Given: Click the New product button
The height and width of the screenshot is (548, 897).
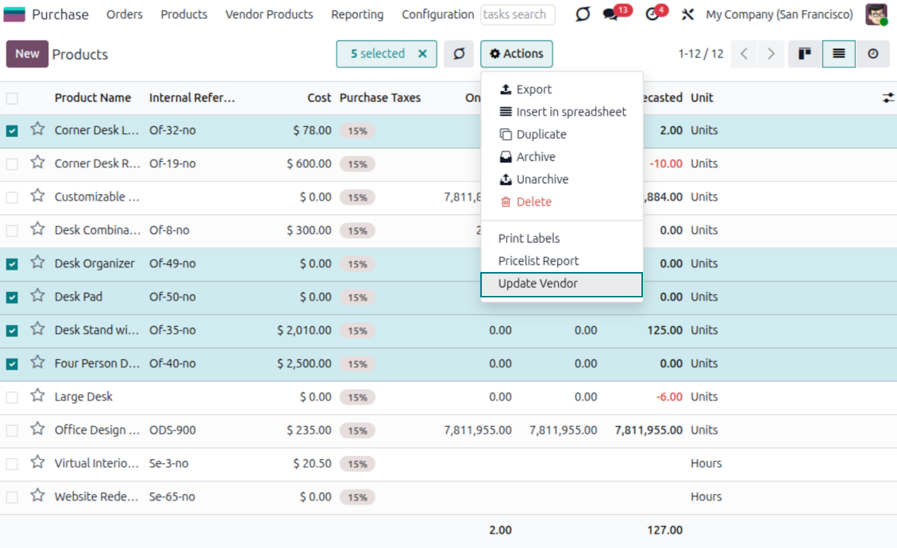Looking at the screenshot, I should (27, 54).
